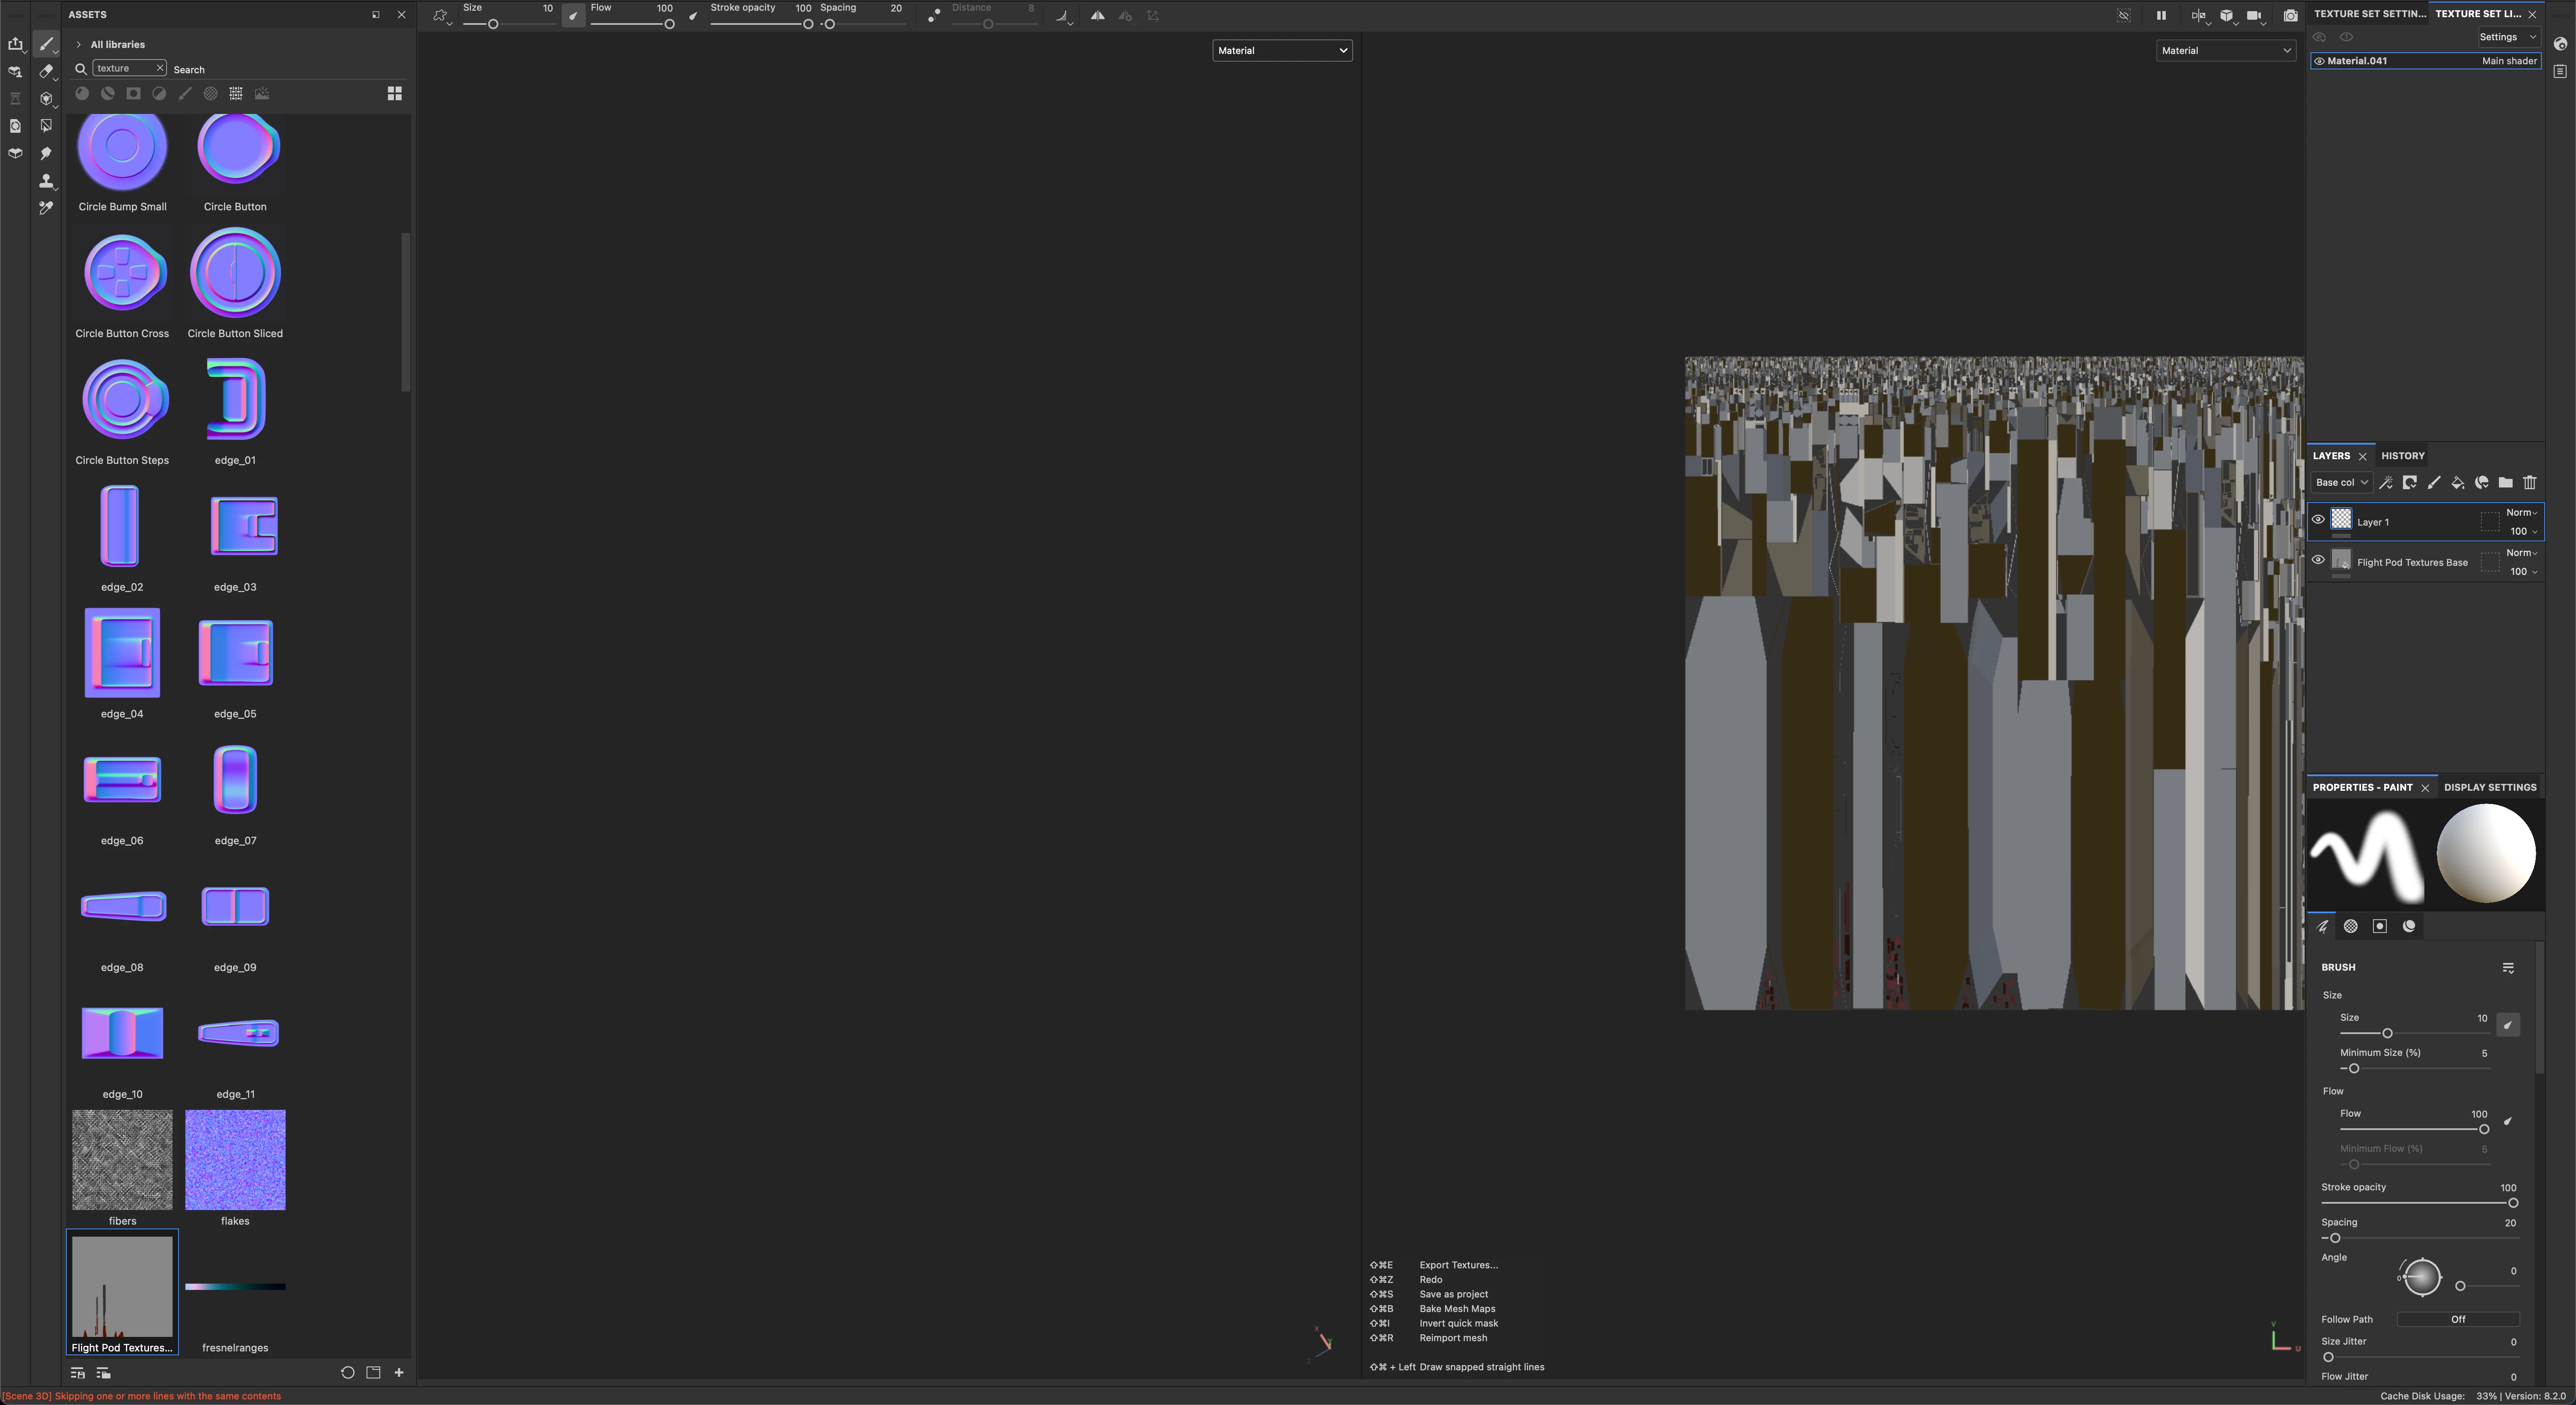Screen dimensions: 2576x1405
Task: Select the Eraser tool
Action: (x=45, y=72)
